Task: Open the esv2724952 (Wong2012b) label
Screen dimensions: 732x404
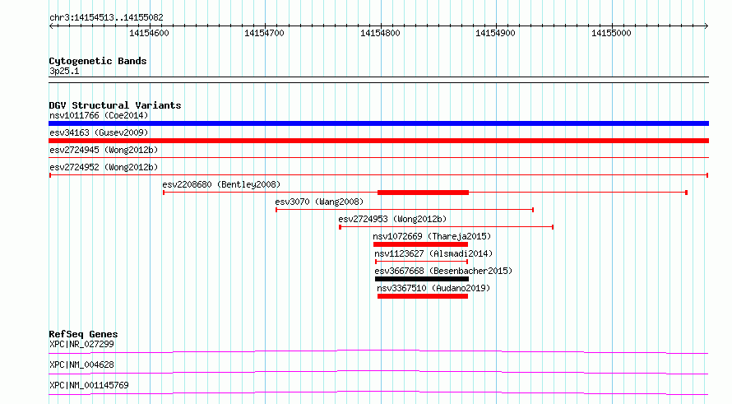Action: pos(104,167)
